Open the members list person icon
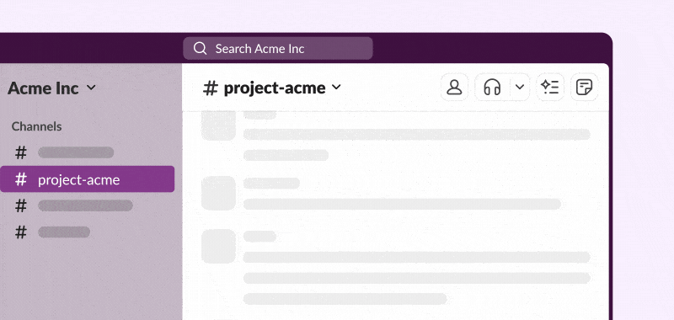The height and width of the screenshot is (320, 674). tap(454, 88)
